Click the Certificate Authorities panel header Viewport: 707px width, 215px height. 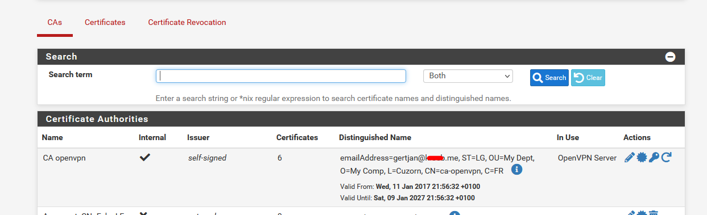361,119
